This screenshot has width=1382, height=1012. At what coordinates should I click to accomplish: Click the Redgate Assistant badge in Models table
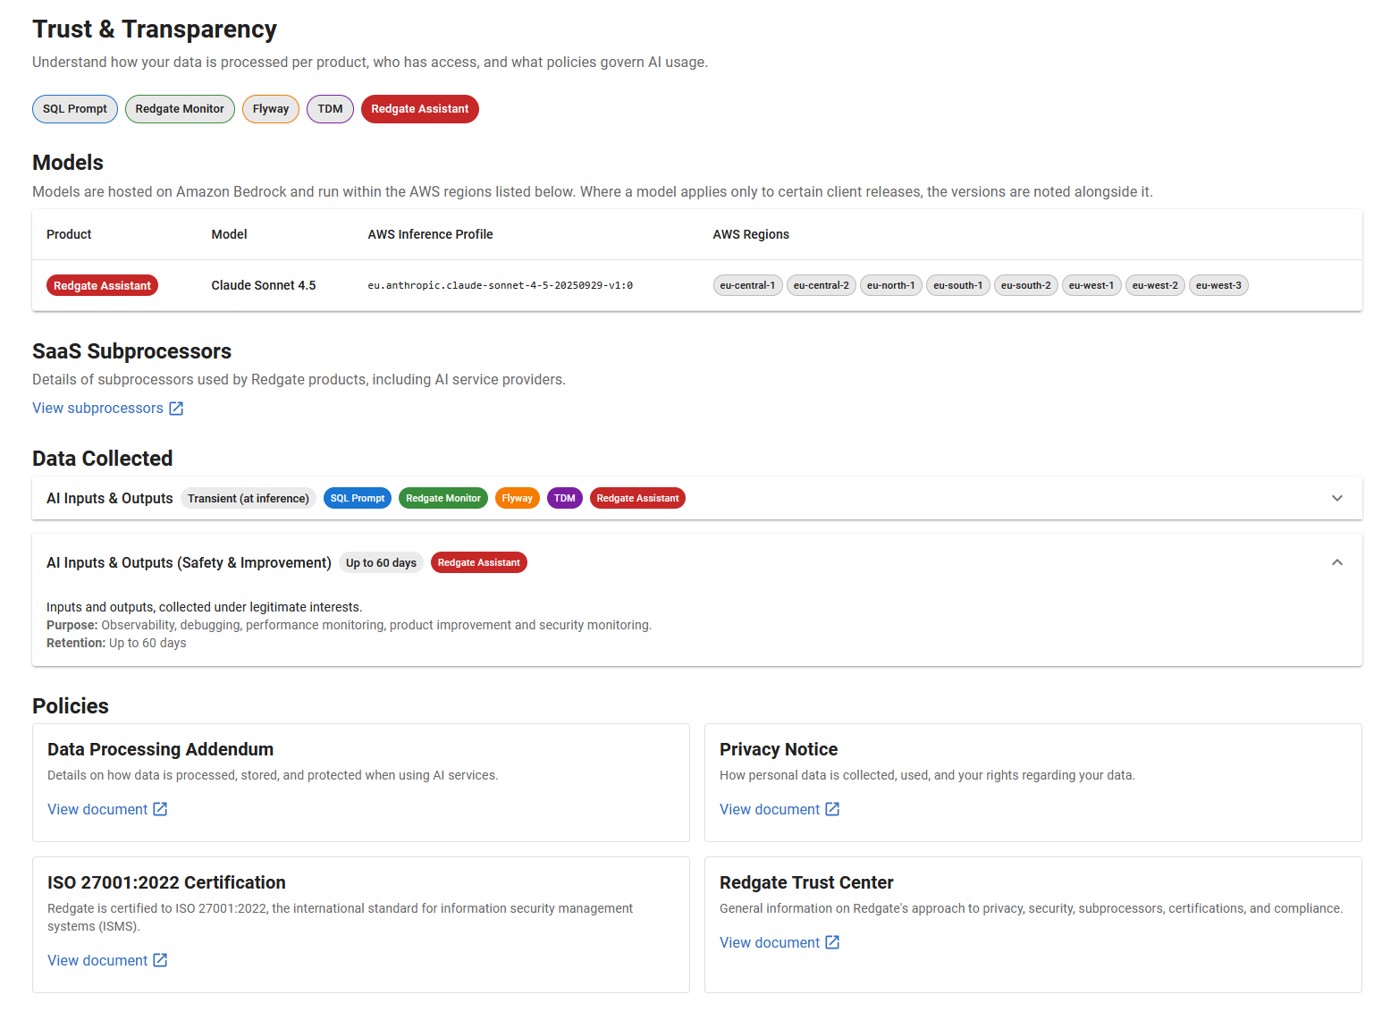pos(102,286)
